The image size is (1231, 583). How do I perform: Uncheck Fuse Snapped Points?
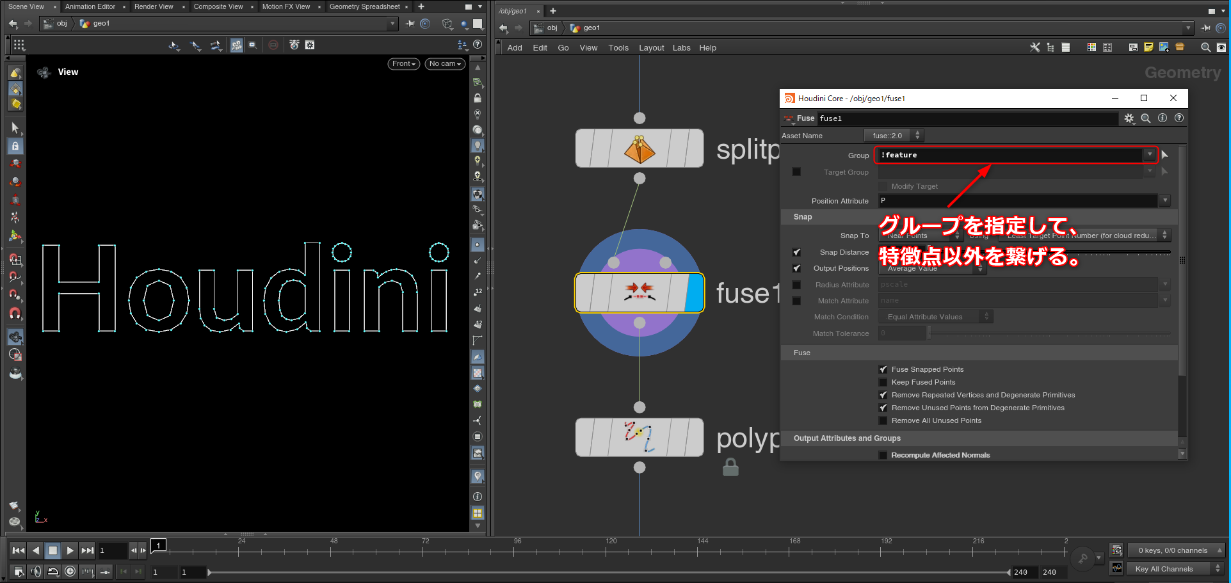pos(883,369)
